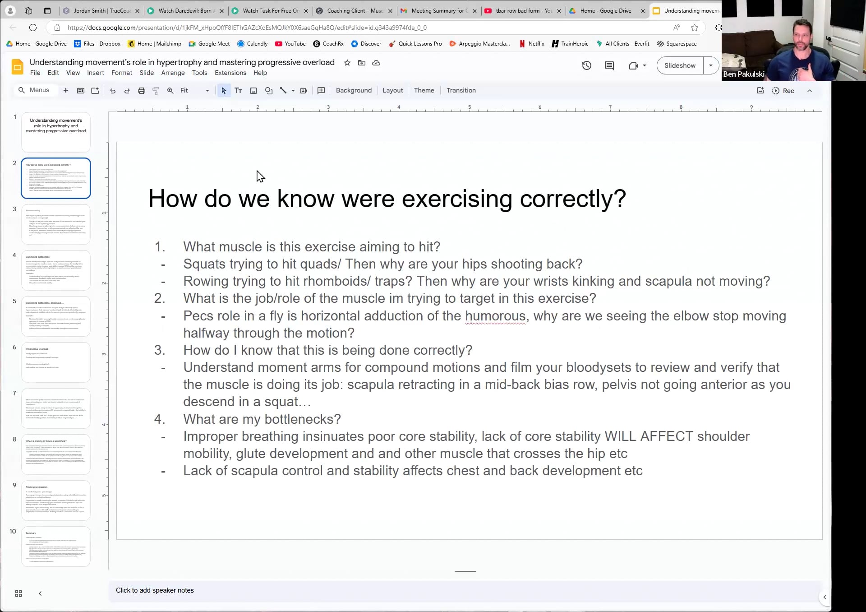The image size is (866, 612).
Task: Click the Help me visualize icon beside templates
Action: pos(95,90)
